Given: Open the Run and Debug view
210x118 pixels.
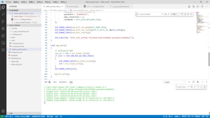Looking at the screenshot, I should pyautogui.click(x=3, y=29).
